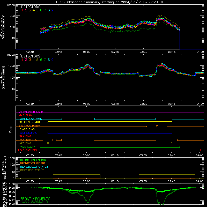Select the ATTENUATOR_STATE flag label
The width and height of the screenshot is (207, 207).
click(x=31, y=112)
